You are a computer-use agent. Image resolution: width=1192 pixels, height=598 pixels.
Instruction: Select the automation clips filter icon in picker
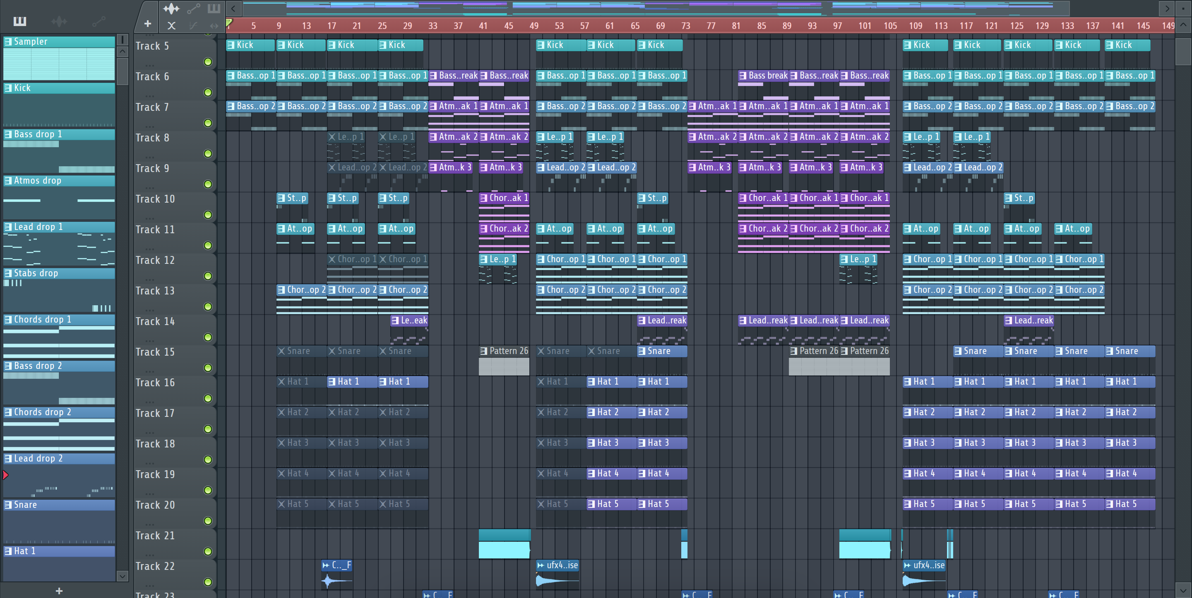click(99, 21)
